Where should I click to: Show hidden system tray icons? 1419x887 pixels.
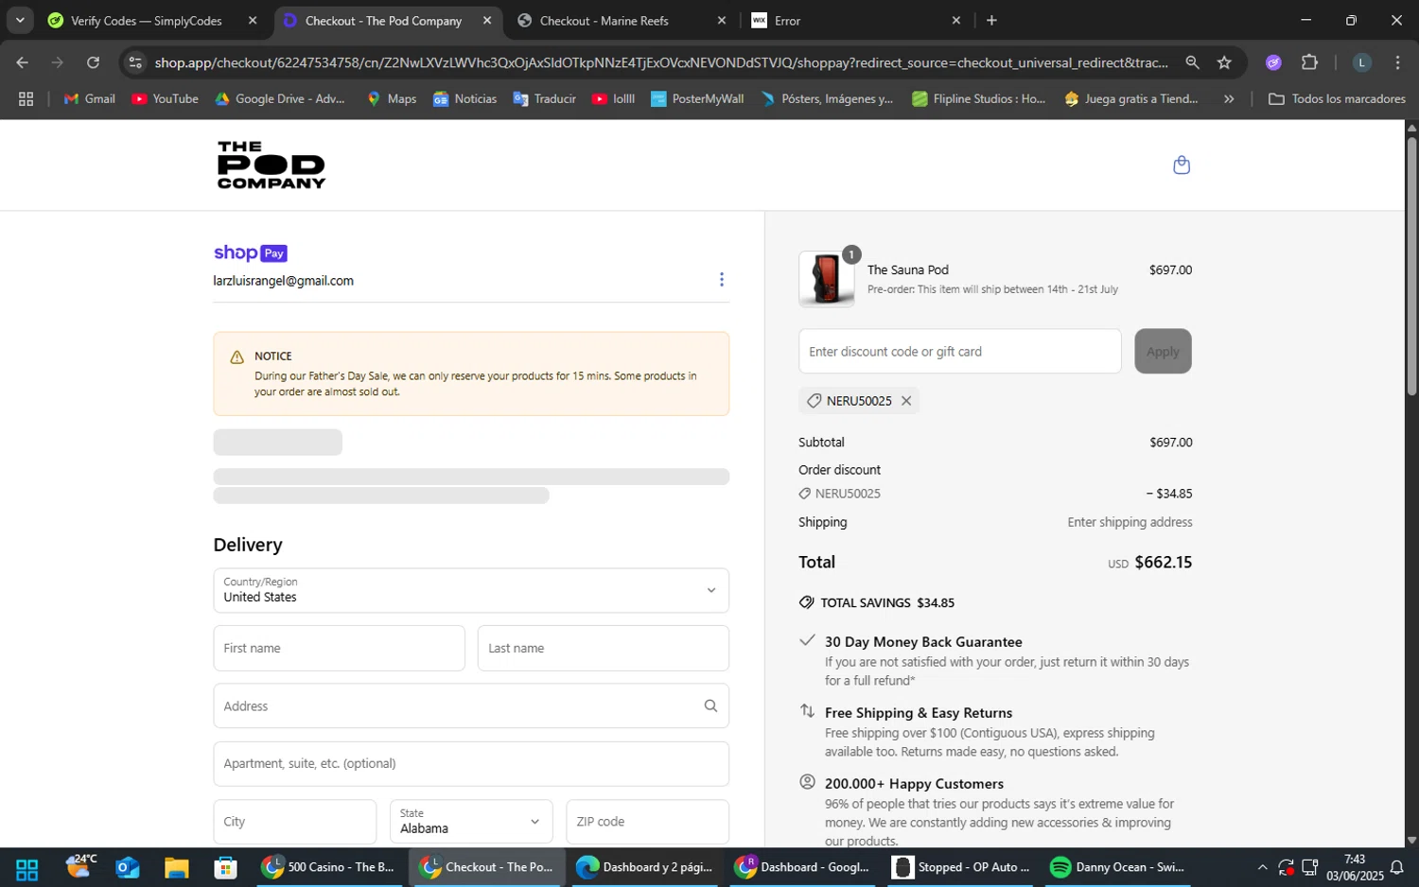coord(1262,868)
